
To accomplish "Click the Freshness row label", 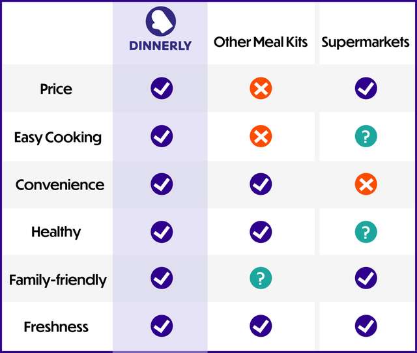I will point(56,327).
